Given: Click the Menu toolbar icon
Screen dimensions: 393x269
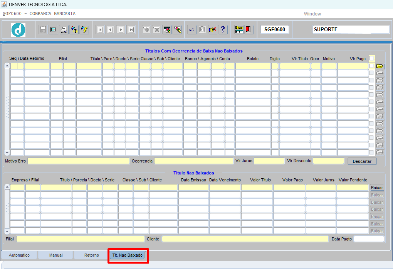Looking at the screenshot, I should click(239, 30).
